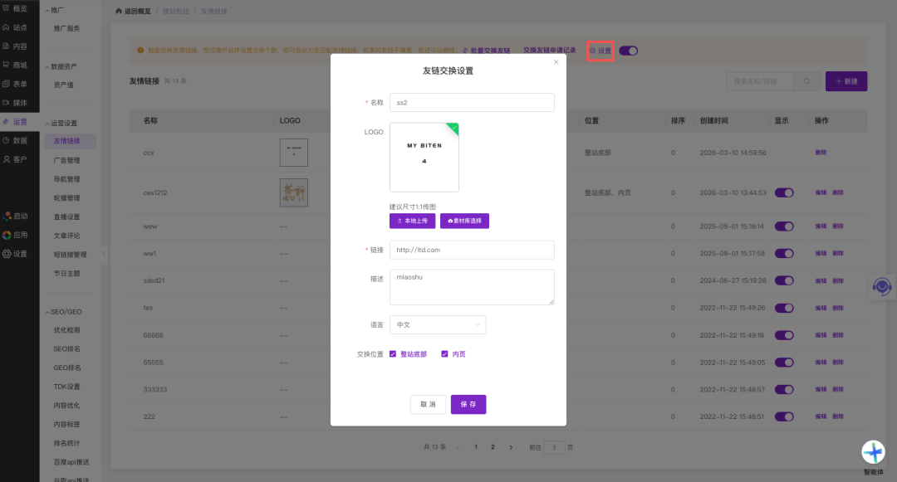Click ces1212 row logo thumbnail
The height and width of the screenshot is (482, 897).
[x=294, y=192]
